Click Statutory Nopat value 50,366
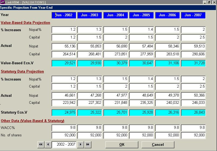This screenshot has height=151, width=217. [x=193, y=95]
